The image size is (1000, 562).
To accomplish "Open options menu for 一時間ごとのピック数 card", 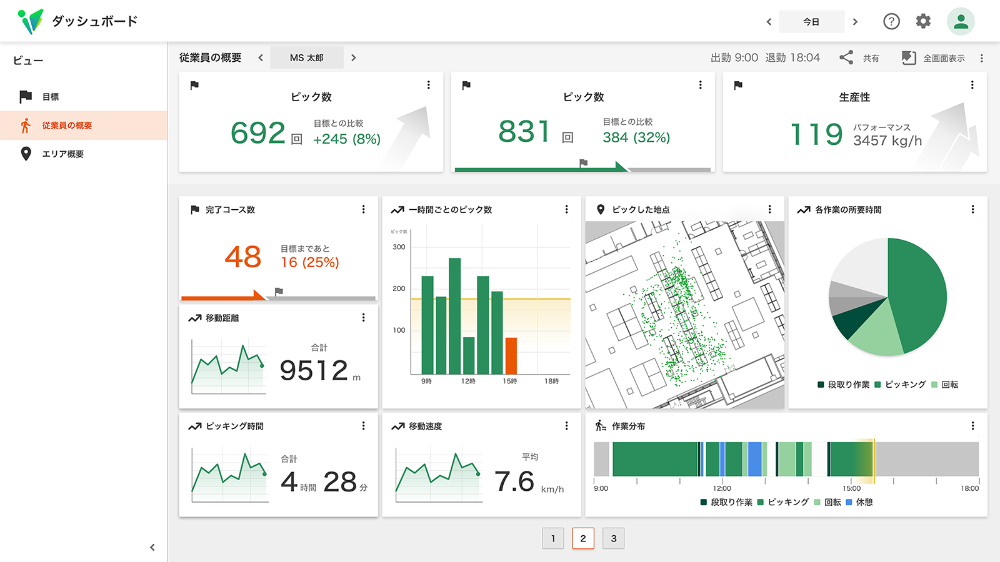I will pyautogui.click(x=566, y=209).
